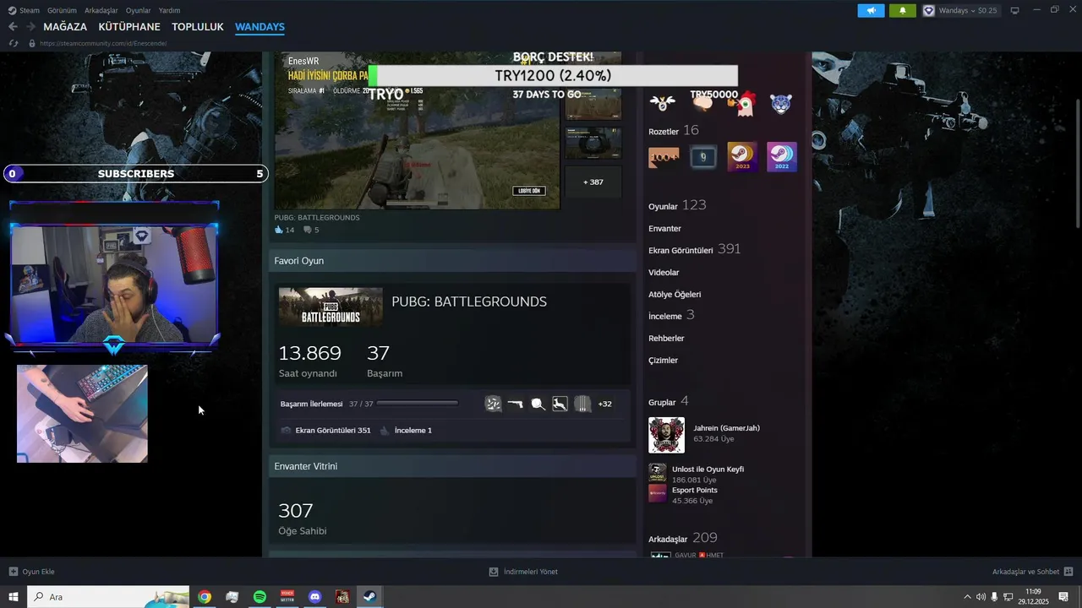Open the Steam 2023 badge
This screenshot has height=608, width=1082.
click(x=742, y=157)
